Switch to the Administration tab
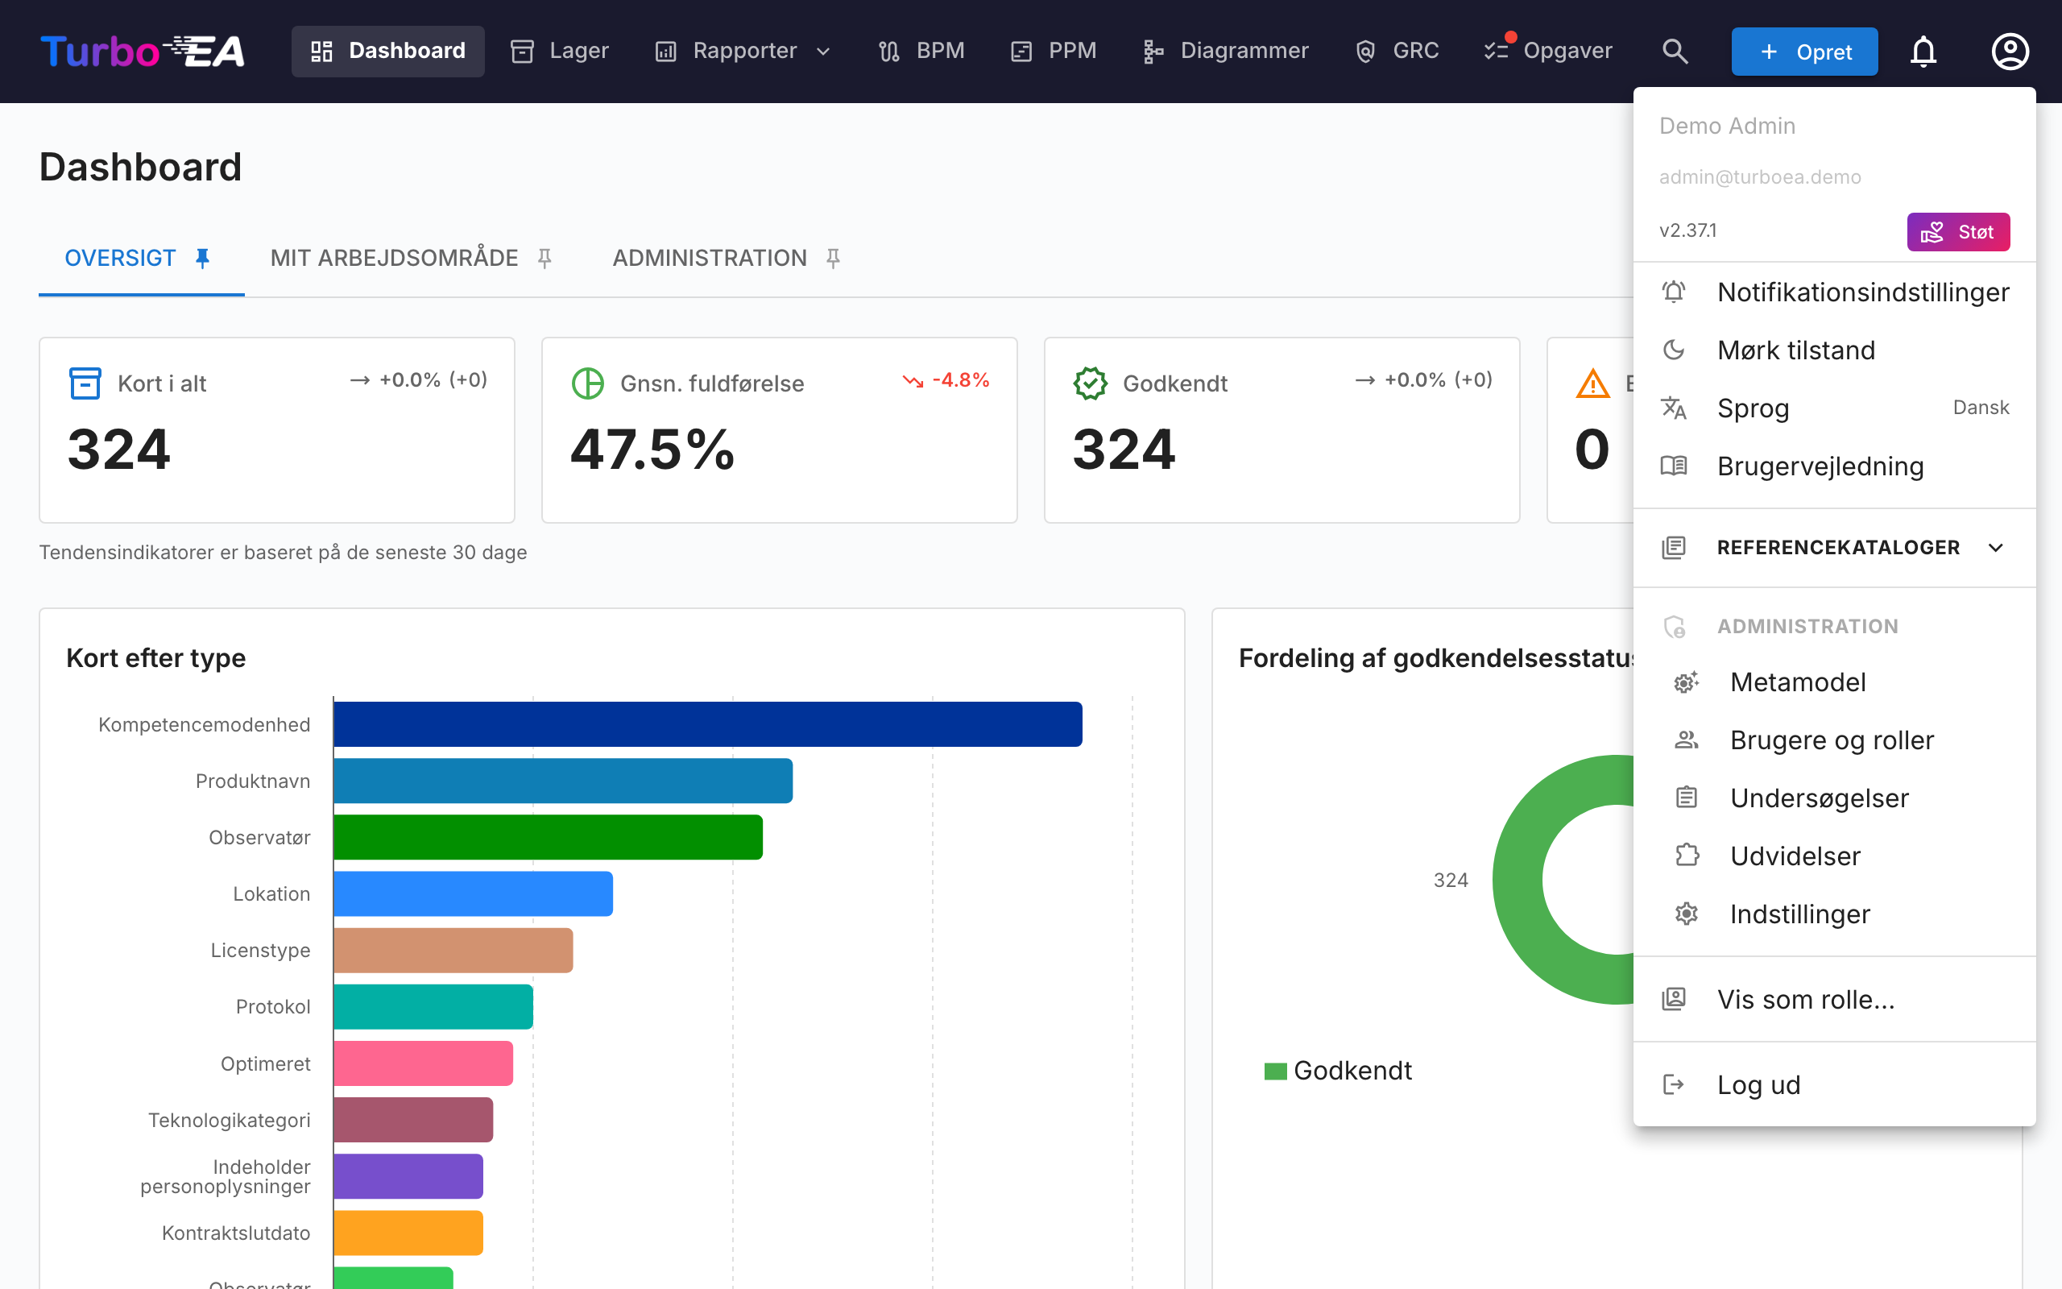This screenshot has height=1289, width=2062. tap(710, 259)
